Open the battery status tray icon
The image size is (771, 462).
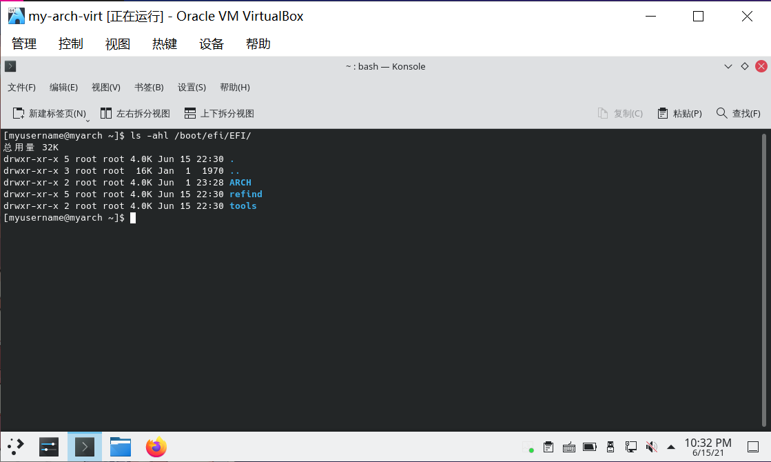pos(590,447)
